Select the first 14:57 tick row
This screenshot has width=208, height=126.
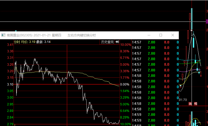155,42
